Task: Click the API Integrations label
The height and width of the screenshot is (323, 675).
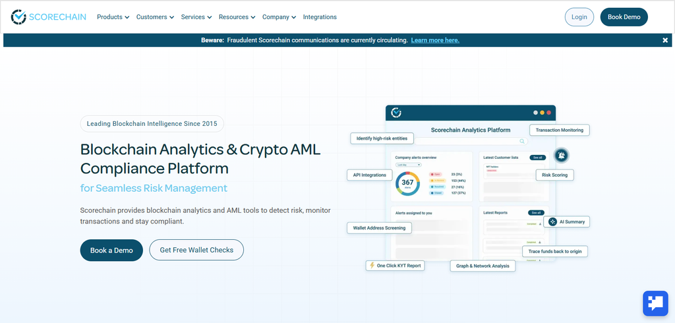Action: 369,175
